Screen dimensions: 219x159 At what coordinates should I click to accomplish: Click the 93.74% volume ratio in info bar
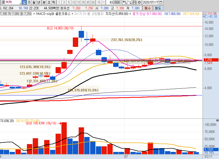pyautogui.click(x=23, y=8)
